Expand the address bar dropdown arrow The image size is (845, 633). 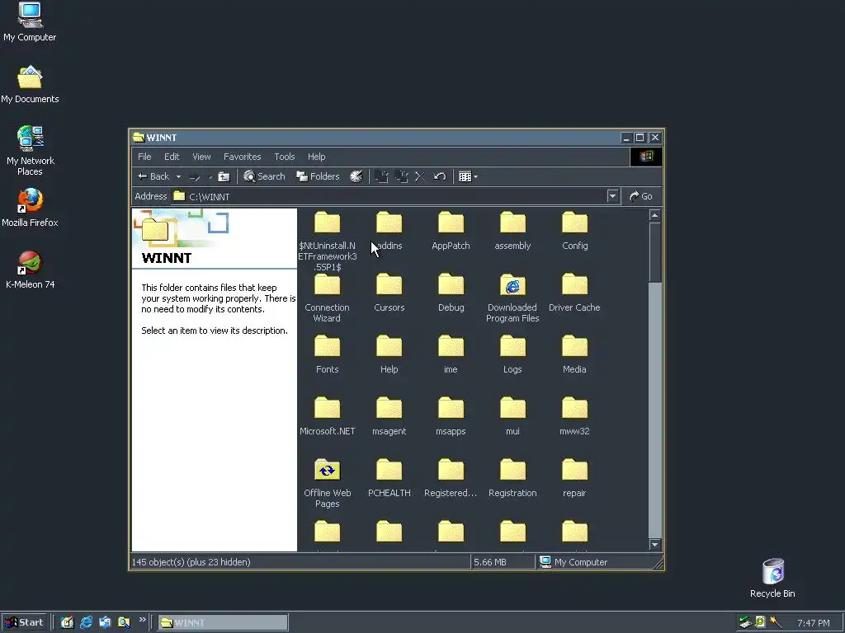(612, 196)
